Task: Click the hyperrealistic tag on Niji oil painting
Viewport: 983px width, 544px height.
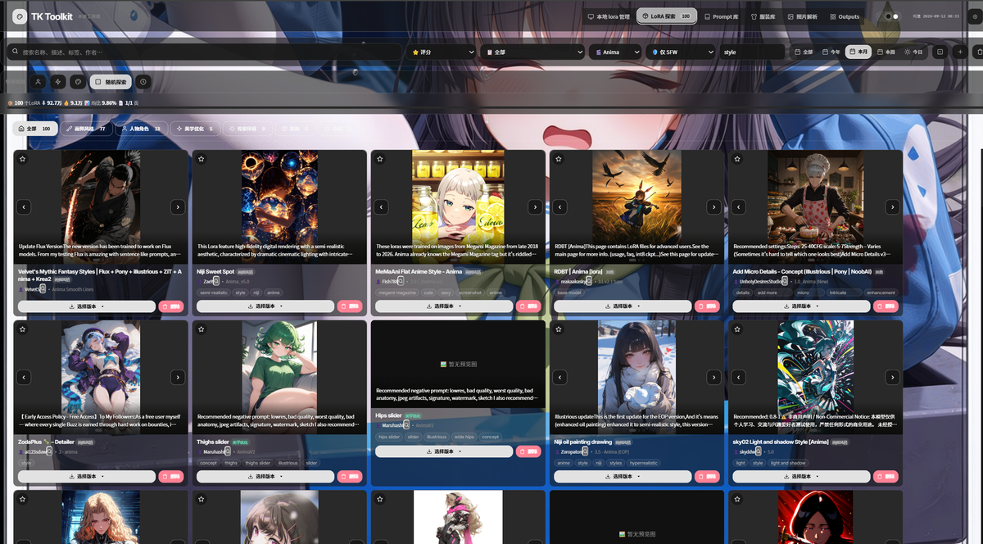Action: [644, 463]
